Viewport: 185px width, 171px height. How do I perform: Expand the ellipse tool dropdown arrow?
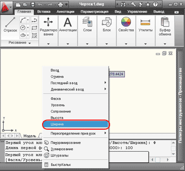click(x=28, y=35)
